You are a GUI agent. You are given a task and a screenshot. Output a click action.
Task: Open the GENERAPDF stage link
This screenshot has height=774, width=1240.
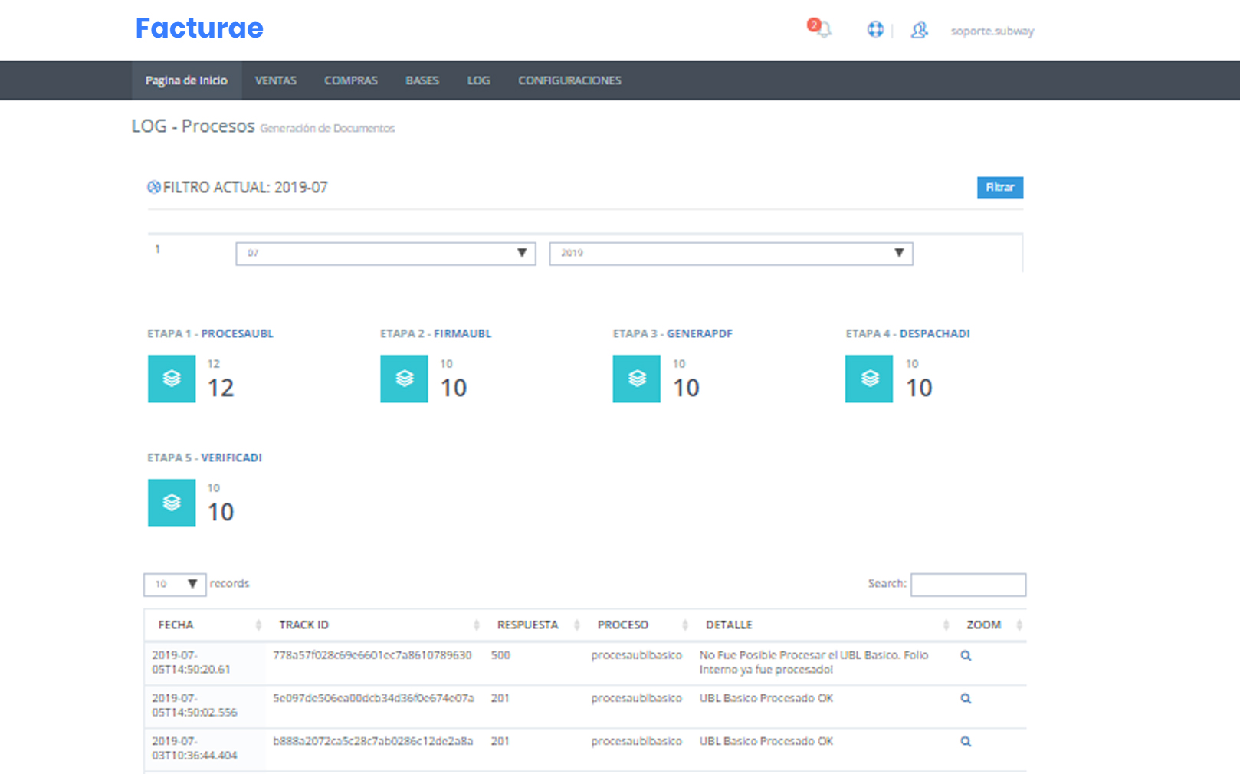click(x=699, y=333)
